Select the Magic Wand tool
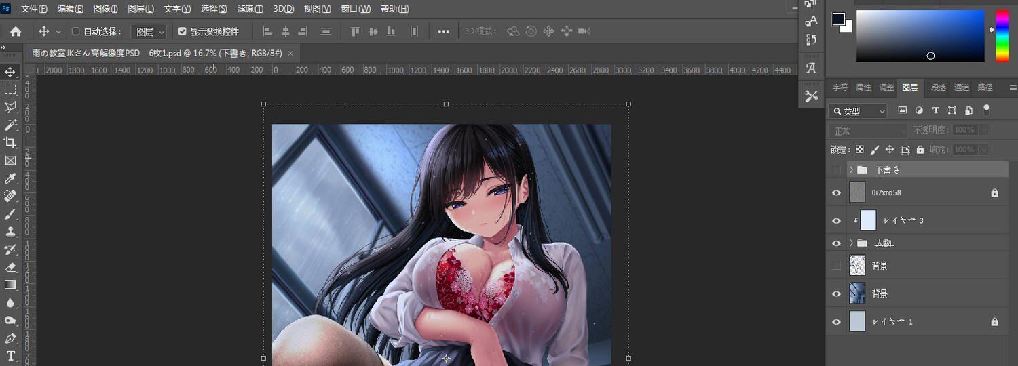This screenshot has height=366, width=1018. tap(10, 125)
